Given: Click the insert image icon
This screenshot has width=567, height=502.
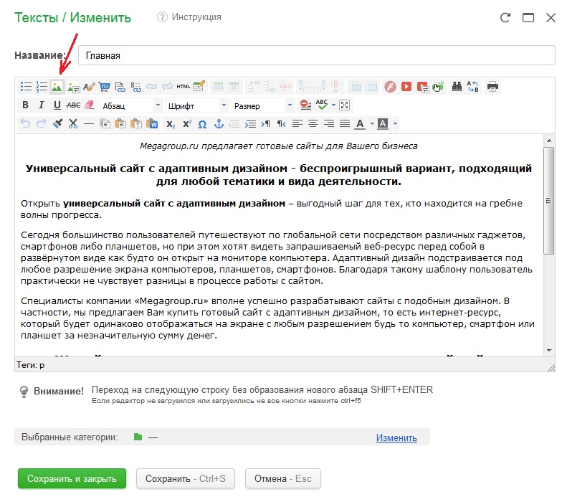Looking at the screenshot, I should (x=57, y=87).
